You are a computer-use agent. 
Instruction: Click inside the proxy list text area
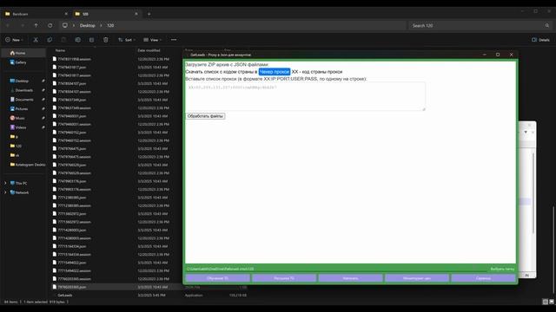(x=305, y=96)
